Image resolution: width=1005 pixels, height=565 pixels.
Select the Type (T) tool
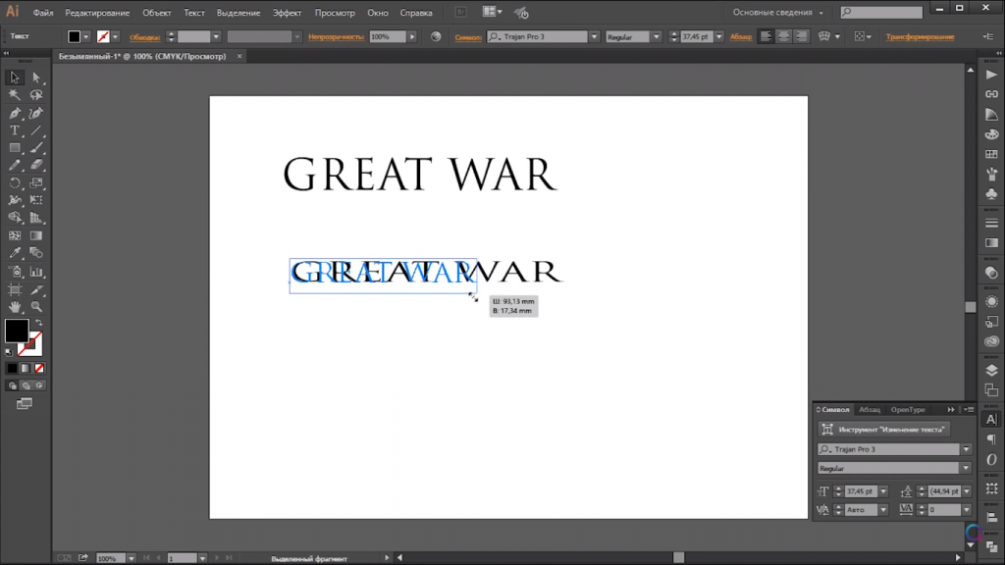tap(15, 130)
